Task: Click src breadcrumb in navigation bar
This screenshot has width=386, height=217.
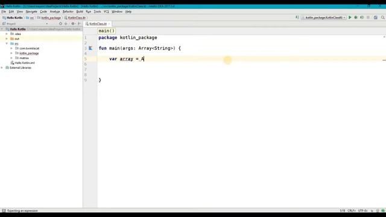Action: [x=30, y=17]
